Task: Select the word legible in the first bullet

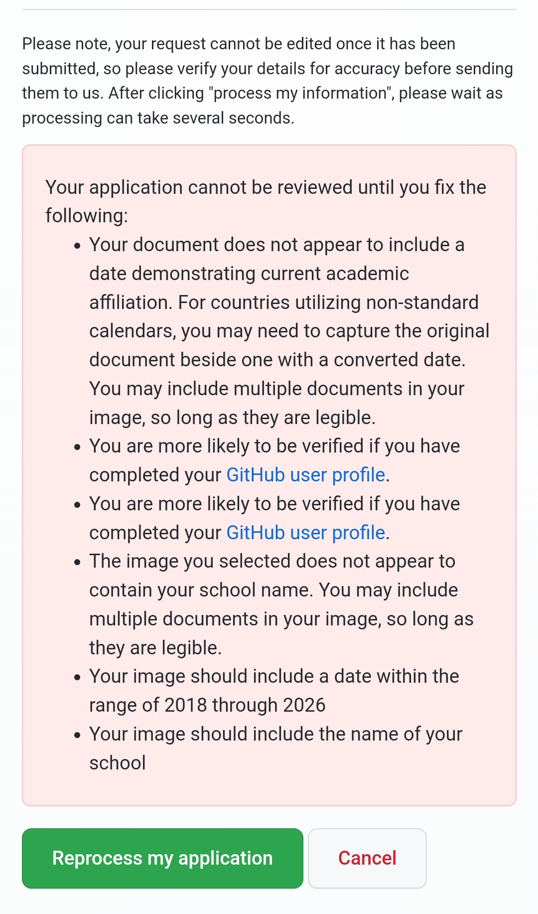Action: (x=345, y=417)
